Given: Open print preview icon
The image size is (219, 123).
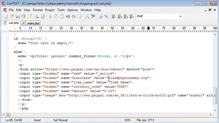Looking at the screenshot, I should tap(43, 16).
